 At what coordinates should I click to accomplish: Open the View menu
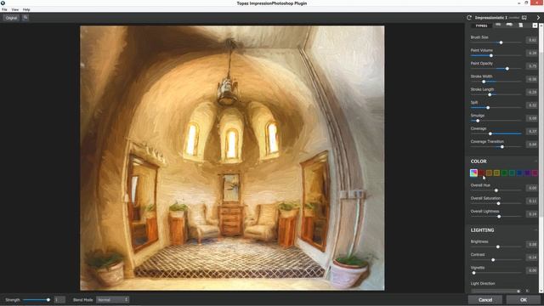15,9
